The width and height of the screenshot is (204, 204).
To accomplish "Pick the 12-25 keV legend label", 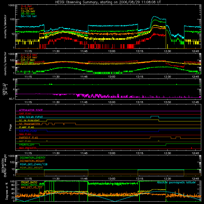I will 28,11.
